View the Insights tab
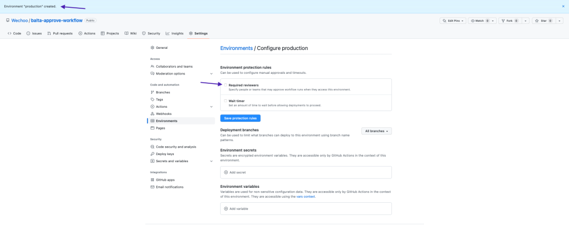 coord(174,33)
